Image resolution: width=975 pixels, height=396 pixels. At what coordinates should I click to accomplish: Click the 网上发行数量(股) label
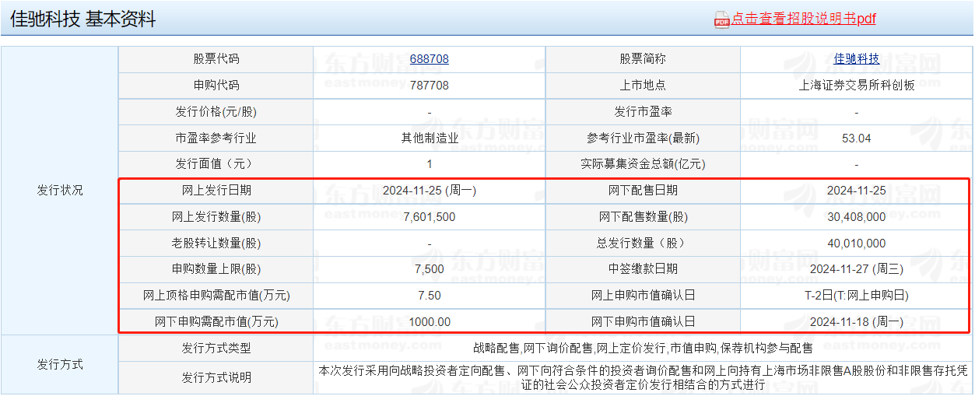coord(216,217)
